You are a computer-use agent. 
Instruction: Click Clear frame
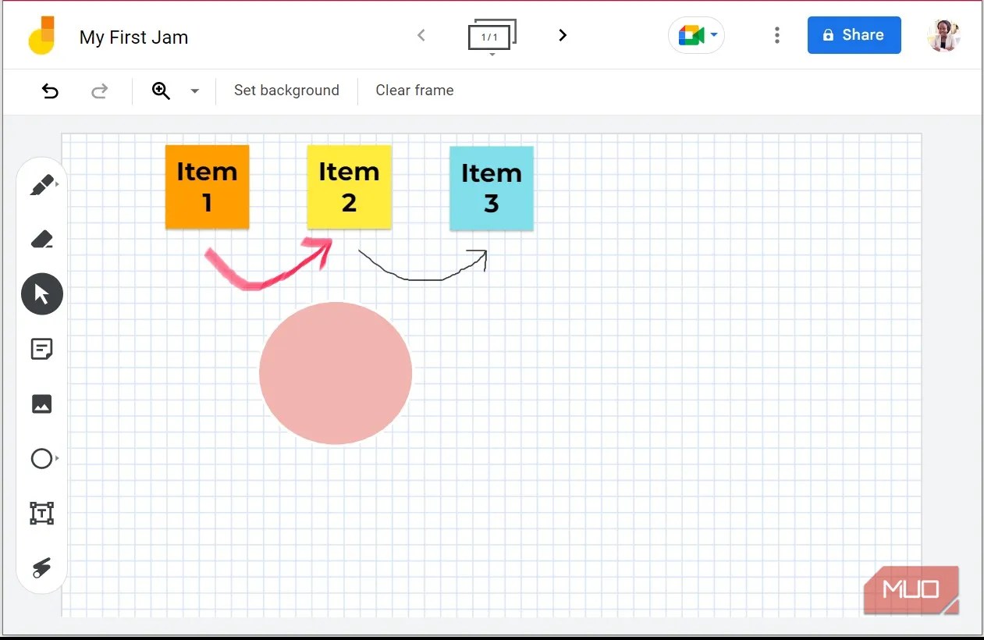(414, 91)
